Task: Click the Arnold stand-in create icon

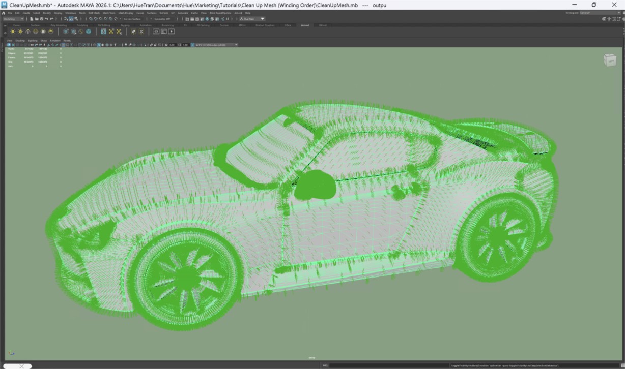Action: click(x=66, y=32)
